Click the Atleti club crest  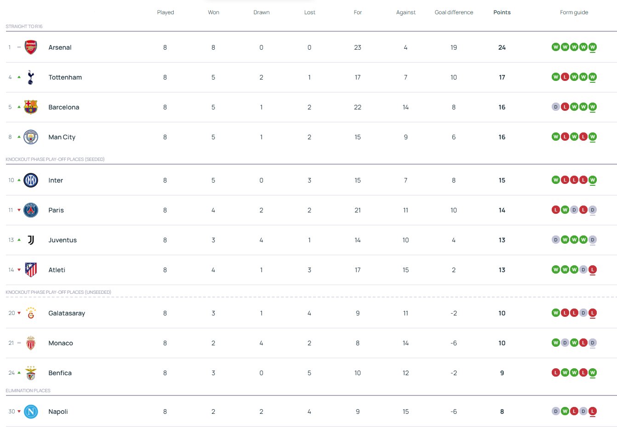31,270
